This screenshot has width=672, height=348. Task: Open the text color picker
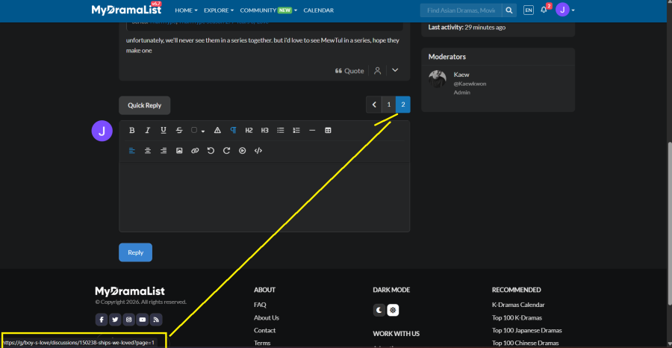(198, 130)
